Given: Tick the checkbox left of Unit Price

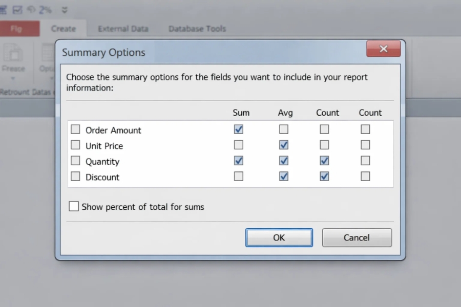Looking at the screenshot, I should [75, 145].
